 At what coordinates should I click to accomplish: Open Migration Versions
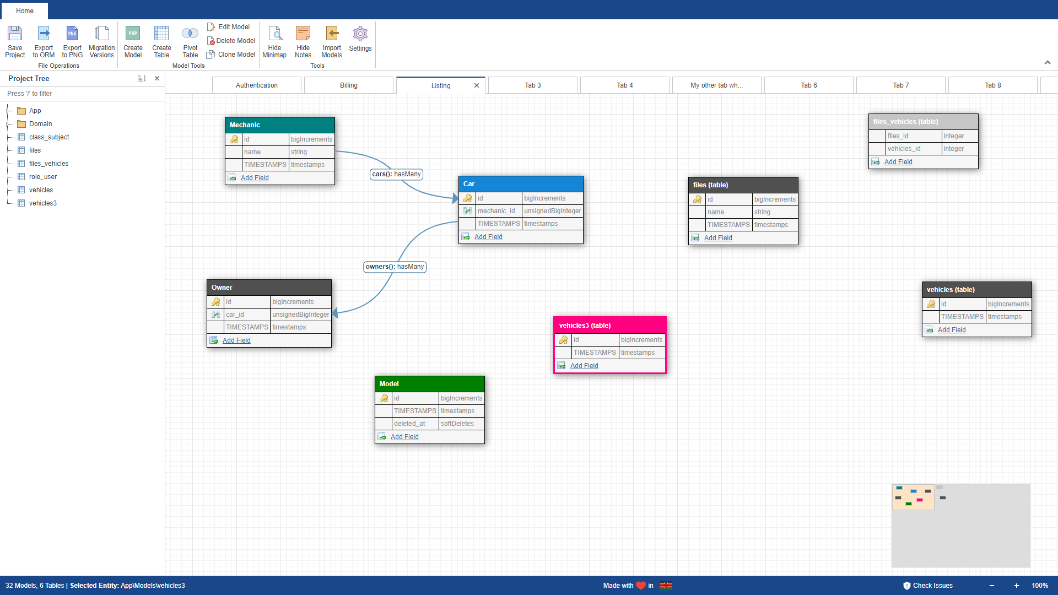[x=101, y=41]
